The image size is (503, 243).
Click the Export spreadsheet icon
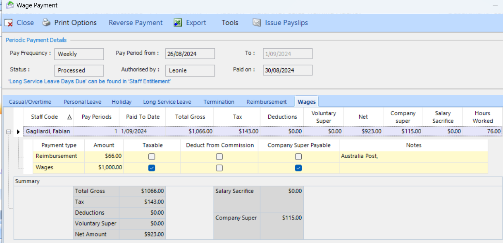178,23
